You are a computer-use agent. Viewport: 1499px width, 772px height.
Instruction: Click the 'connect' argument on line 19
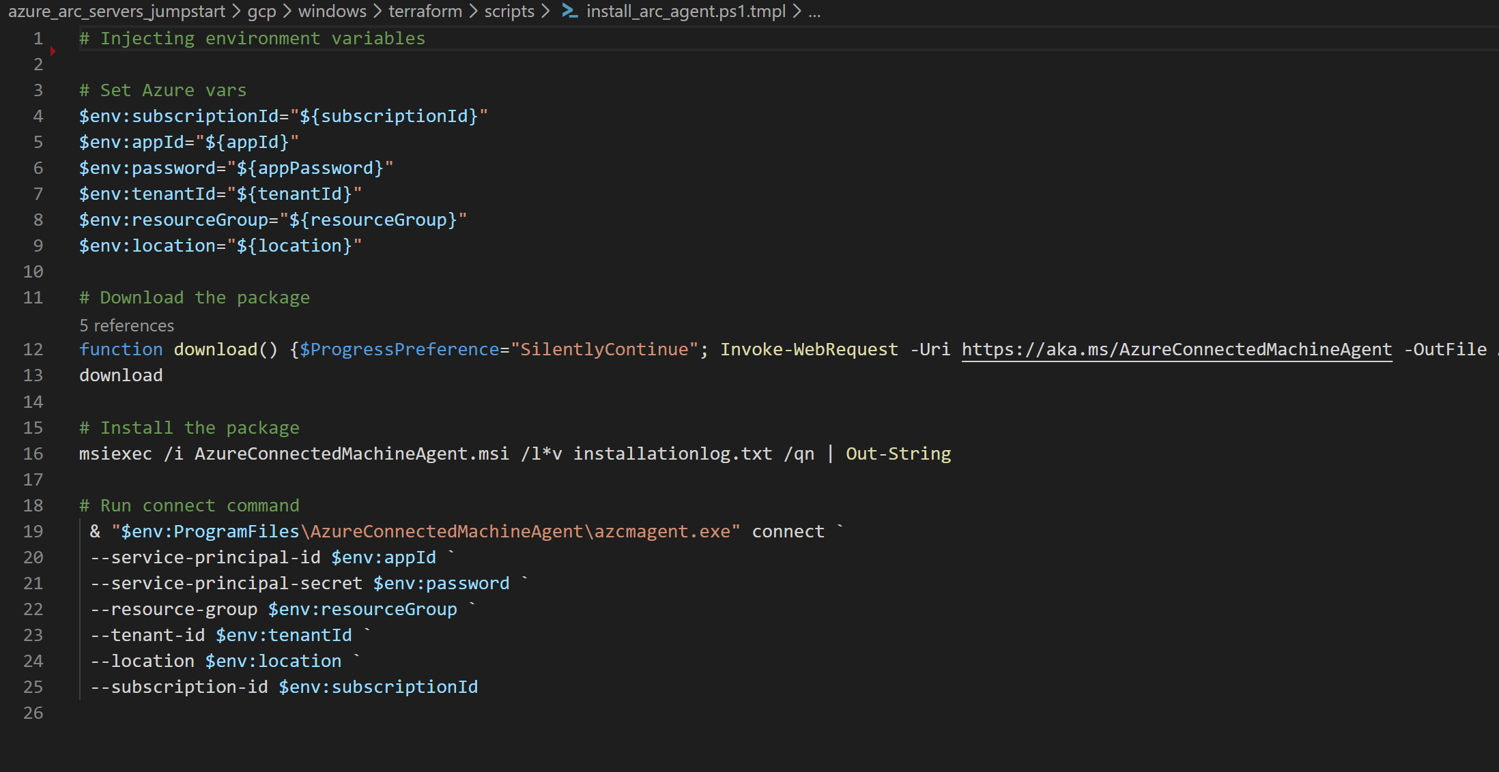point(788,531)
